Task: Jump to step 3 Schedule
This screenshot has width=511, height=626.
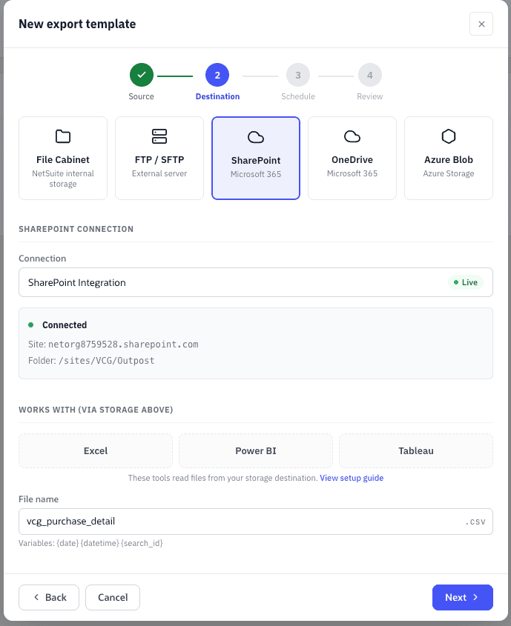Action: 298,75
